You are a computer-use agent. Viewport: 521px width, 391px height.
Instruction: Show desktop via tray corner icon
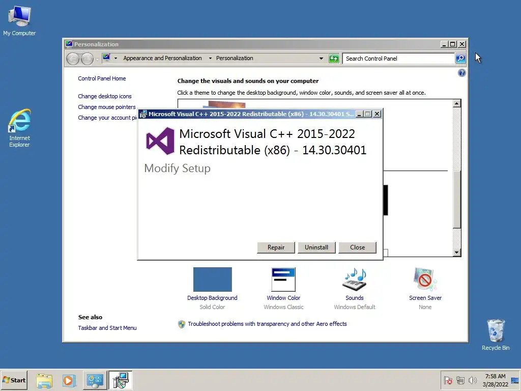point(515,380)
